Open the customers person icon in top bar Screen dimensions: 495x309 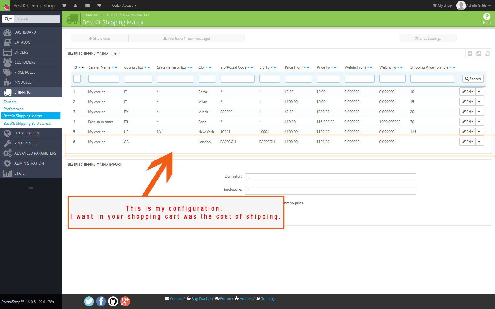pyautogui.click(x=75, y=6)
